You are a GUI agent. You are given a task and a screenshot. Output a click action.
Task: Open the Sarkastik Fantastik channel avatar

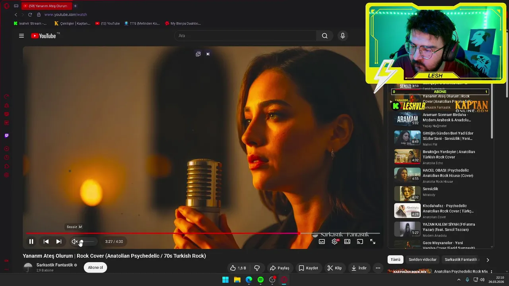click(x=28, y=267)
